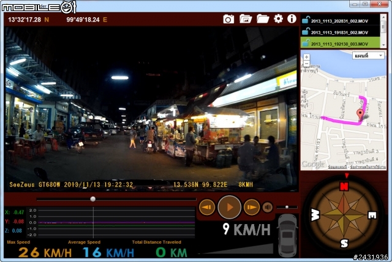Screen dimensions: 392x262
Task: Adjust the volume slider
Action: pyautogui.click(x=287, y=207)
